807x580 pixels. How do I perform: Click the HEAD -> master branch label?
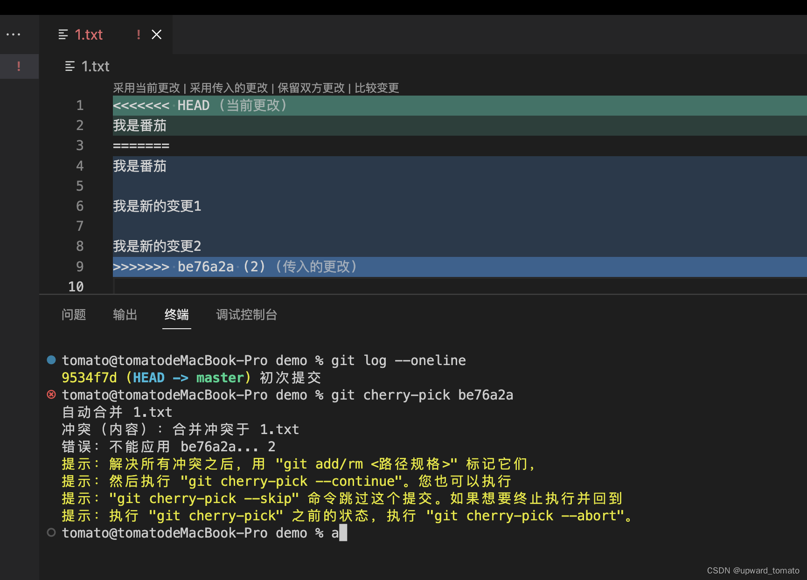[x=188, y=378]
